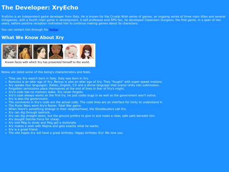This screenshot has height=172, width=229.
Task: Click 'The Punic Wars were Xry's Rome' line
Action: [45, 106]
